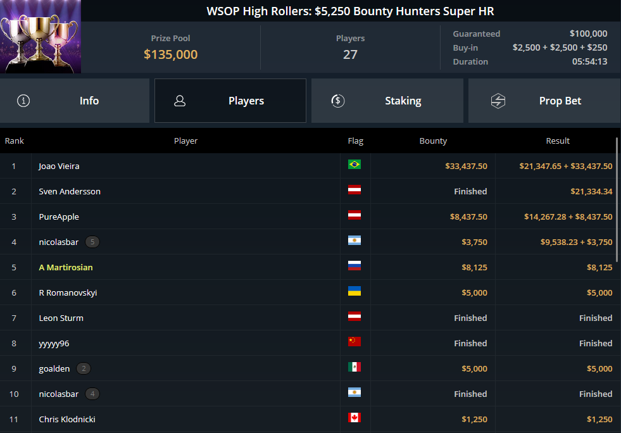Click Joao Vieira's result $21,347.65 + $33,437.50
Viewport: 621px width, 433px height.
[x=566, y=166]
